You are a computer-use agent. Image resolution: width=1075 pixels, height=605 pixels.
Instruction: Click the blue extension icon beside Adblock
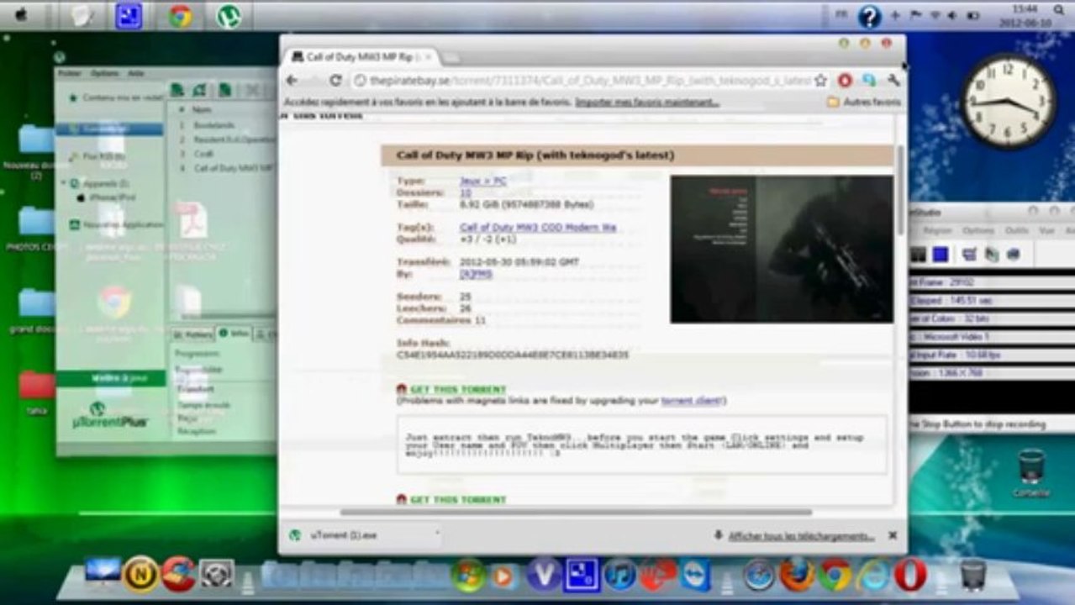pos(869,81)
